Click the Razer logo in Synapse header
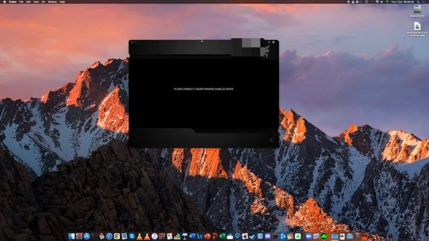Viewport: 429px width, 241px height. pos(265,52)
